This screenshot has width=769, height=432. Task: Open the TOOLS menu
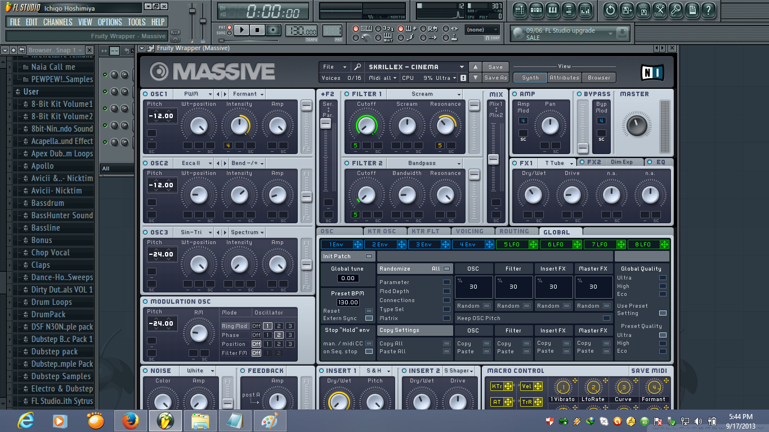136,22
